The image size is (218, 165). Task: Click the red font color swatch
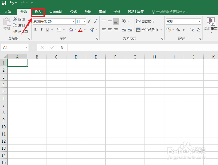click(80, 31)
